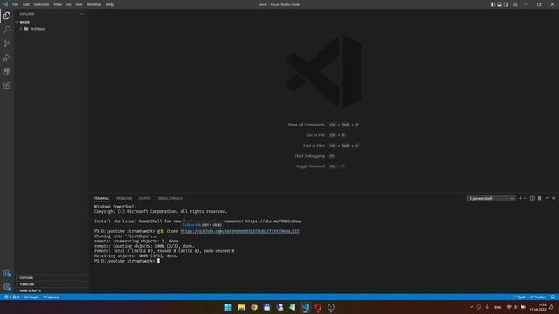Maximize the terminal panel with the up chevron
The image size is (559, 314).
pyautogui.click(x=547, y=198)
